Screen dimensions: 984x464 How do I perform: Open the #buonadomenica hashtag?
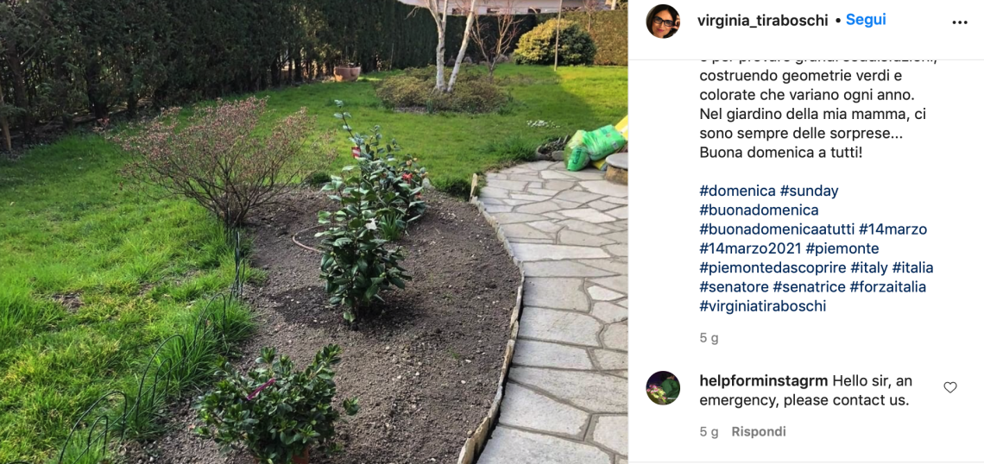point(759,210)
